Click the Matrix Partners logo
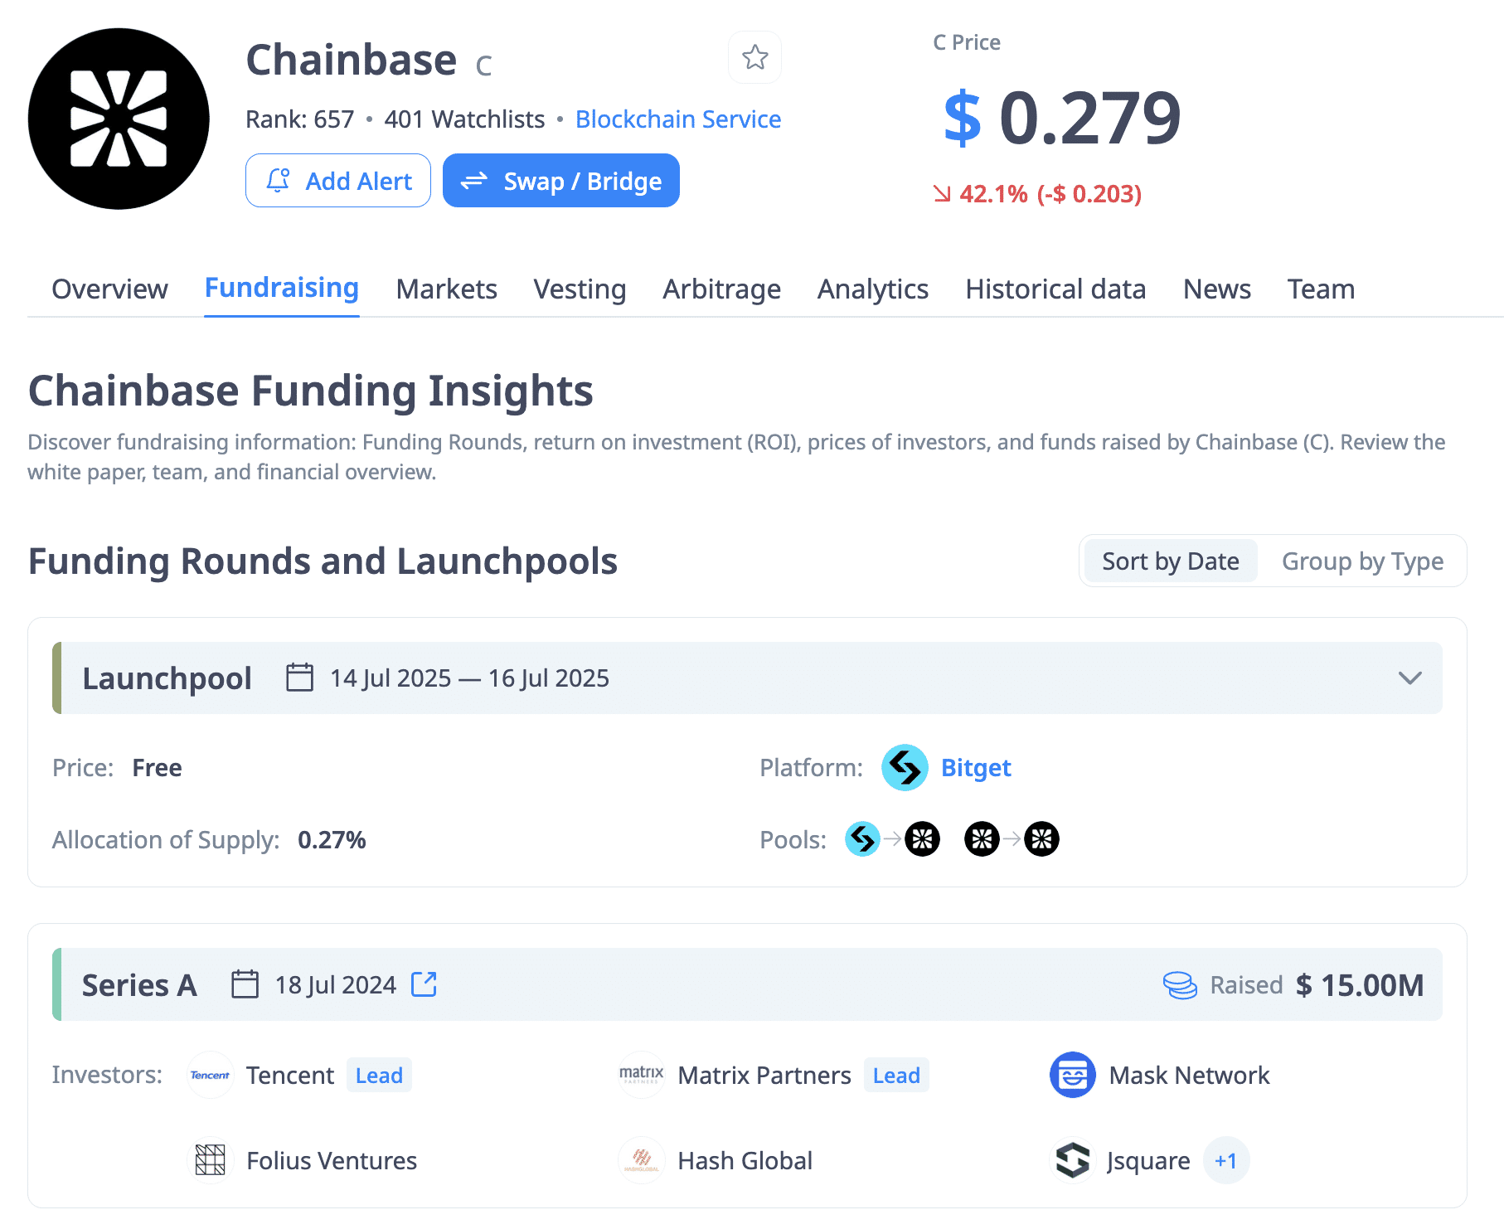This screenshot has width=1504, height=1229. coord(641,1076)
